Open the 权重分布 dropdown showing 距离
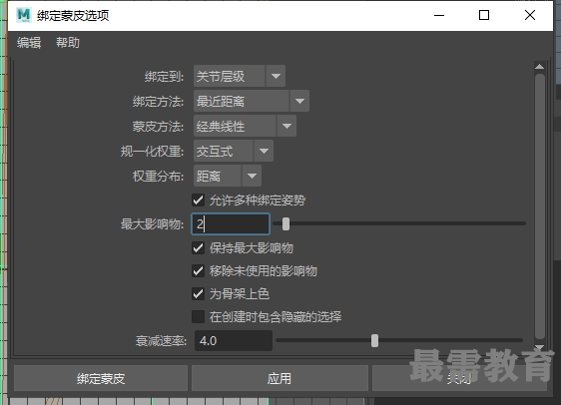561x405 pixels. point(228,176)
